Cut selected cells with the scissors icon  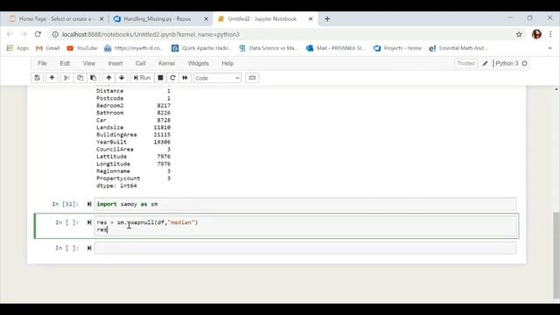(66, 78)
